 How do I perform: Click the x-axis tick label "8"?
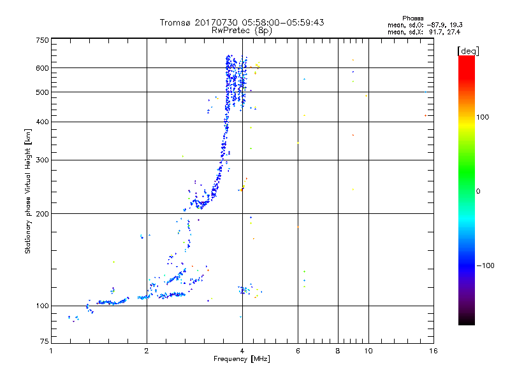338,351
